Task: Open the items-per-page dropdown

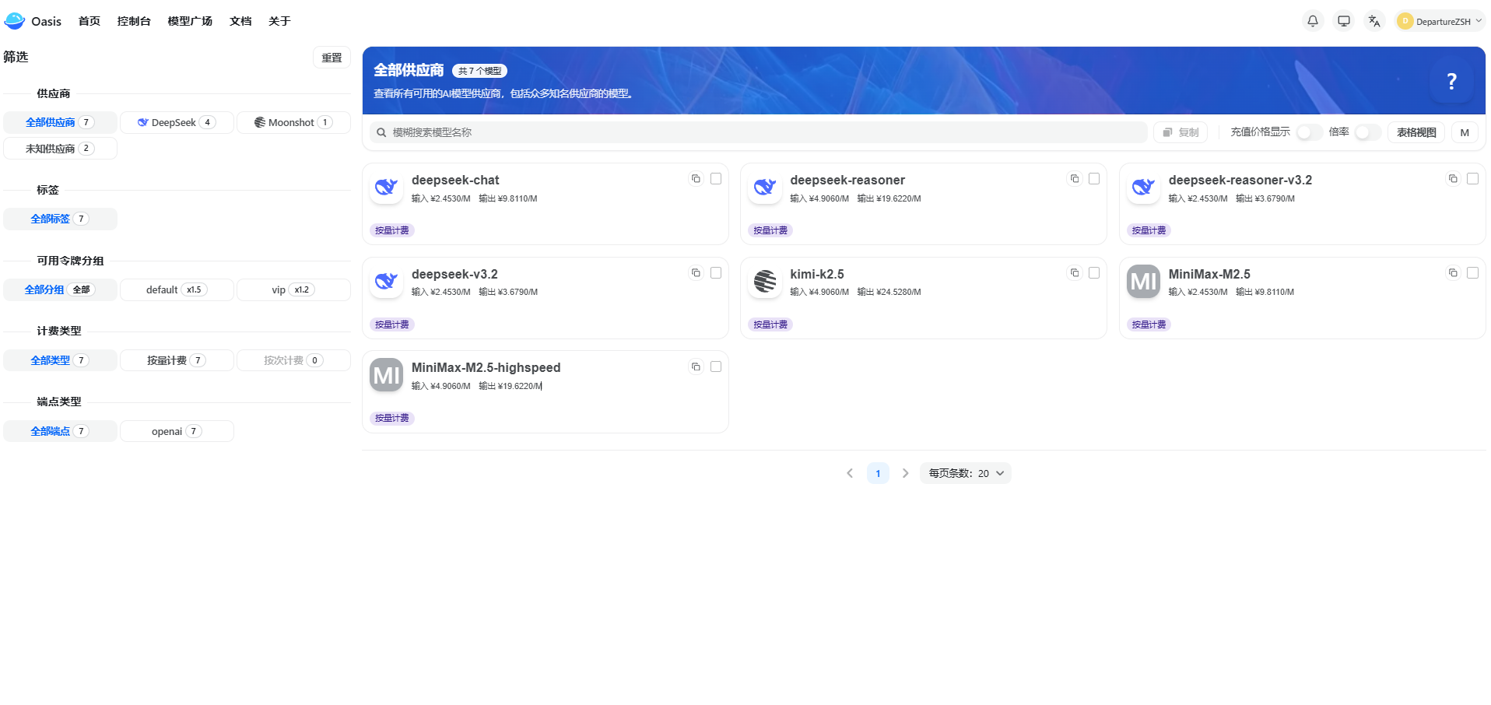Action: (965, 473)
